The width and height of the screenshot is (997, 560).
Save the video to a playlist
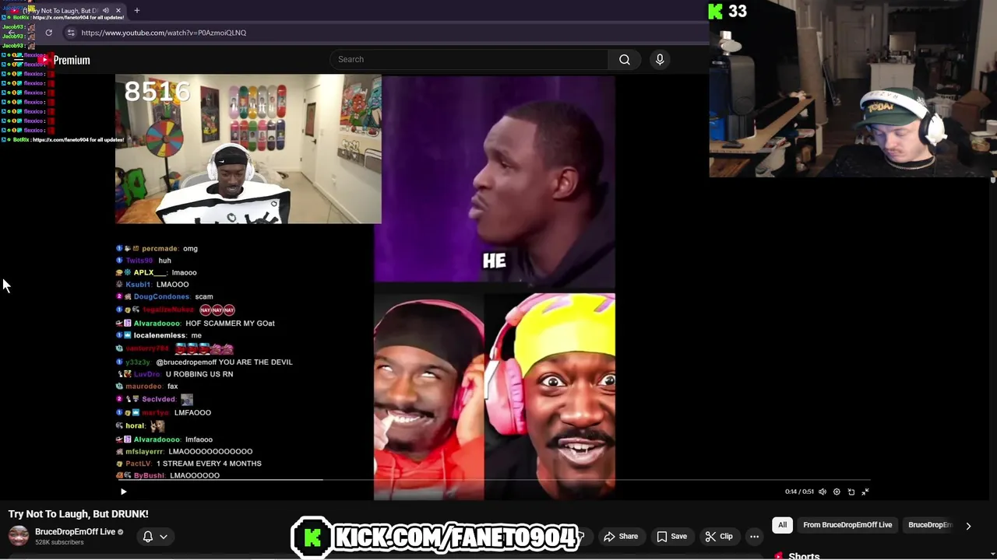(671, 536)
